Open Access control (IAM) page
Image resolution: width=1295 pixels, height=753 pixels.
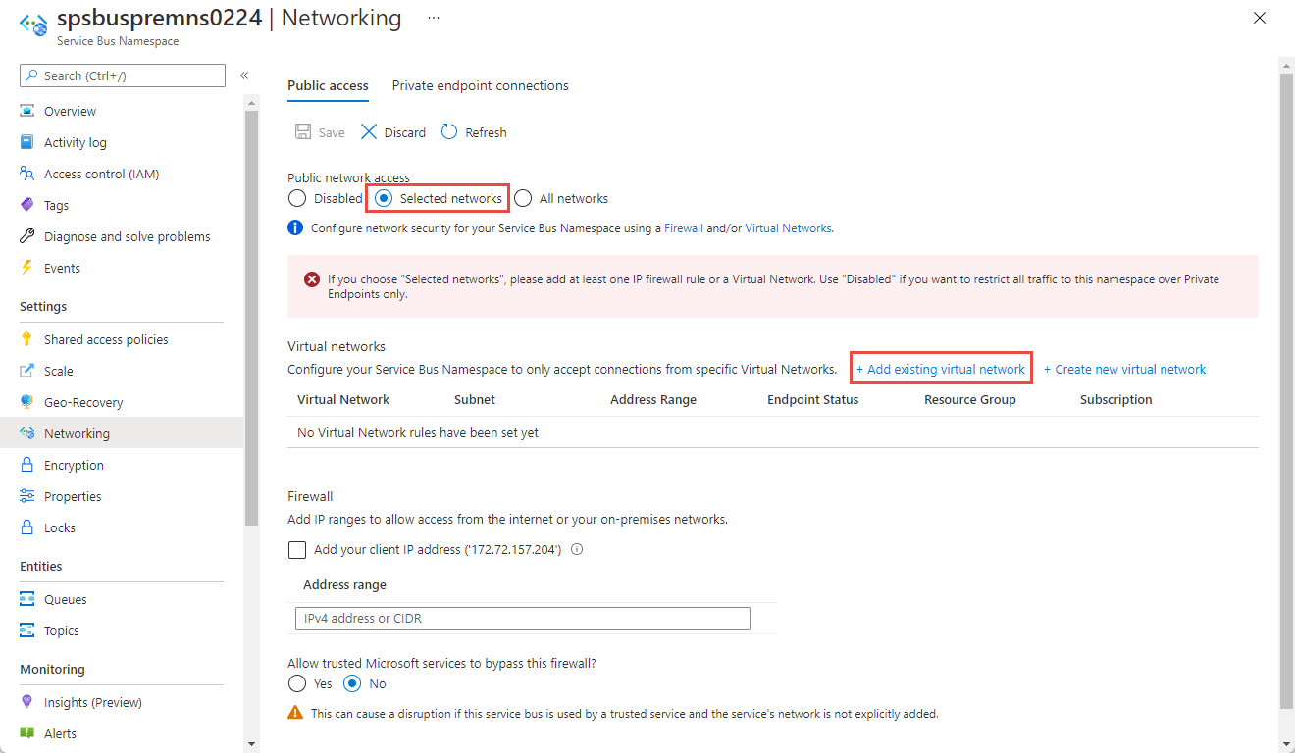[101, 174]
